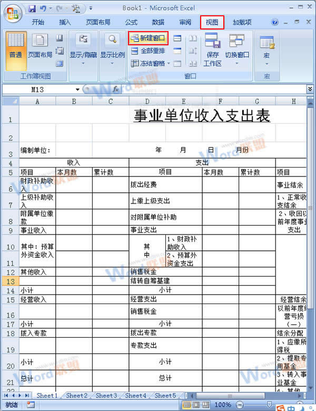This screenshot has height=411, width=316.
Task: Open the 视图 ribbon tab
Action: (x=212, y=22)
